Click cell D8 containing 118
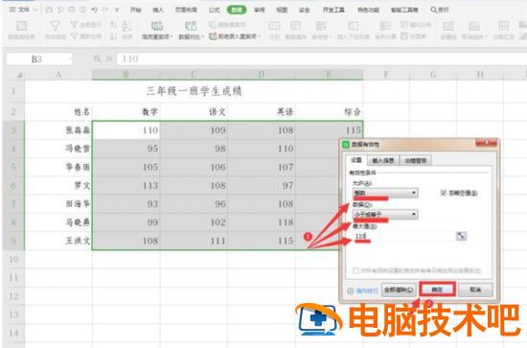Screen dimensions: 527x348 click(262, 222)
